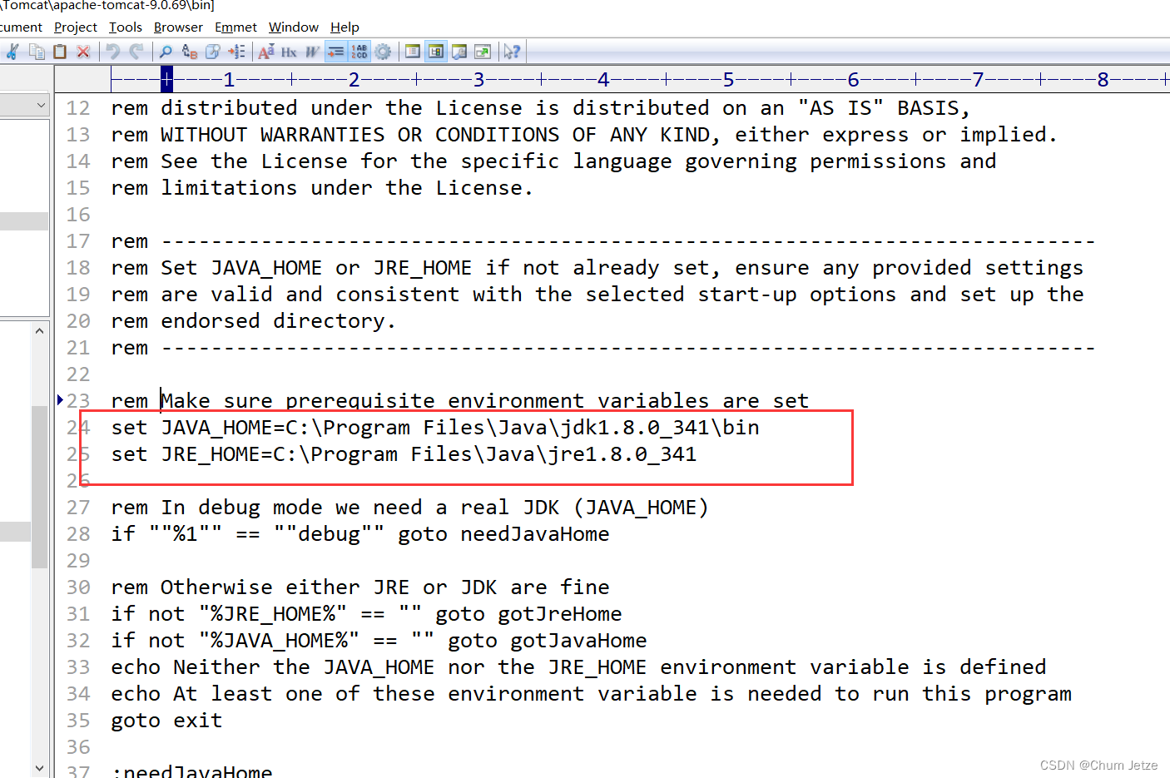This screenshot has height=778, width=1170.
Task: Click the preferences gear icon
Action: pos(384,51)
